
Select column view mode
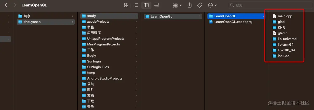pos(146,5)
